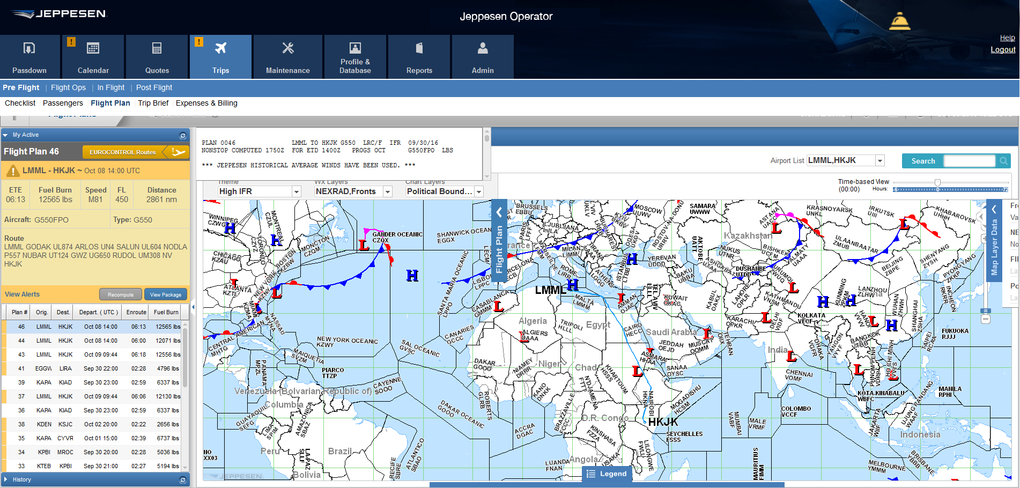
Task: Switch to Flight Ops tab
Action: pos(68,87)
